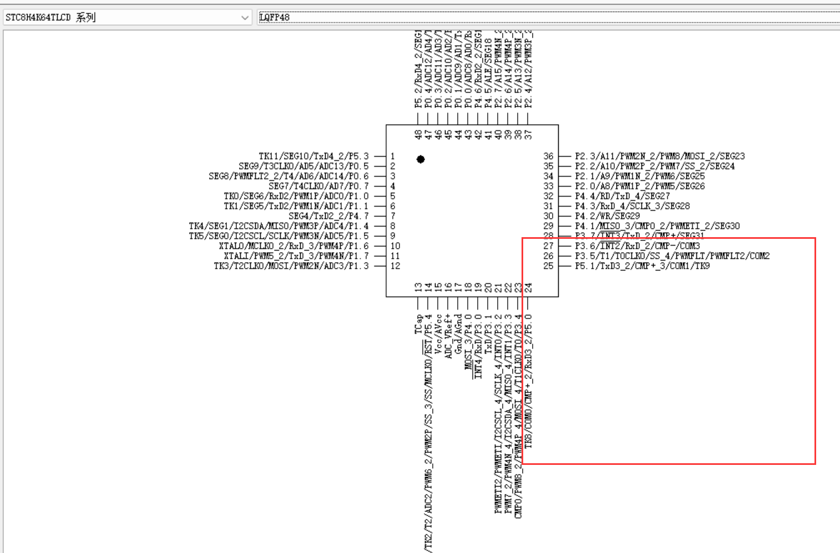Select pin 34 label P2.1/A9/PWM1N_2/PWM6/SEG25
This screenshot has width=840, height=553.
point(640,176)
